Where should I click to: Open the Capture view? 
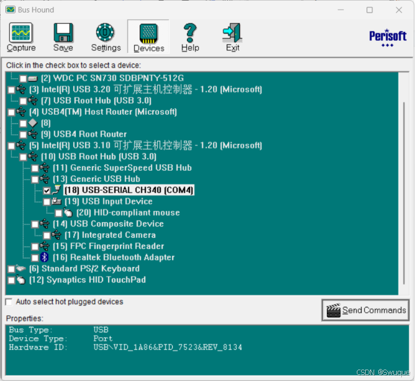click(21, 37)
